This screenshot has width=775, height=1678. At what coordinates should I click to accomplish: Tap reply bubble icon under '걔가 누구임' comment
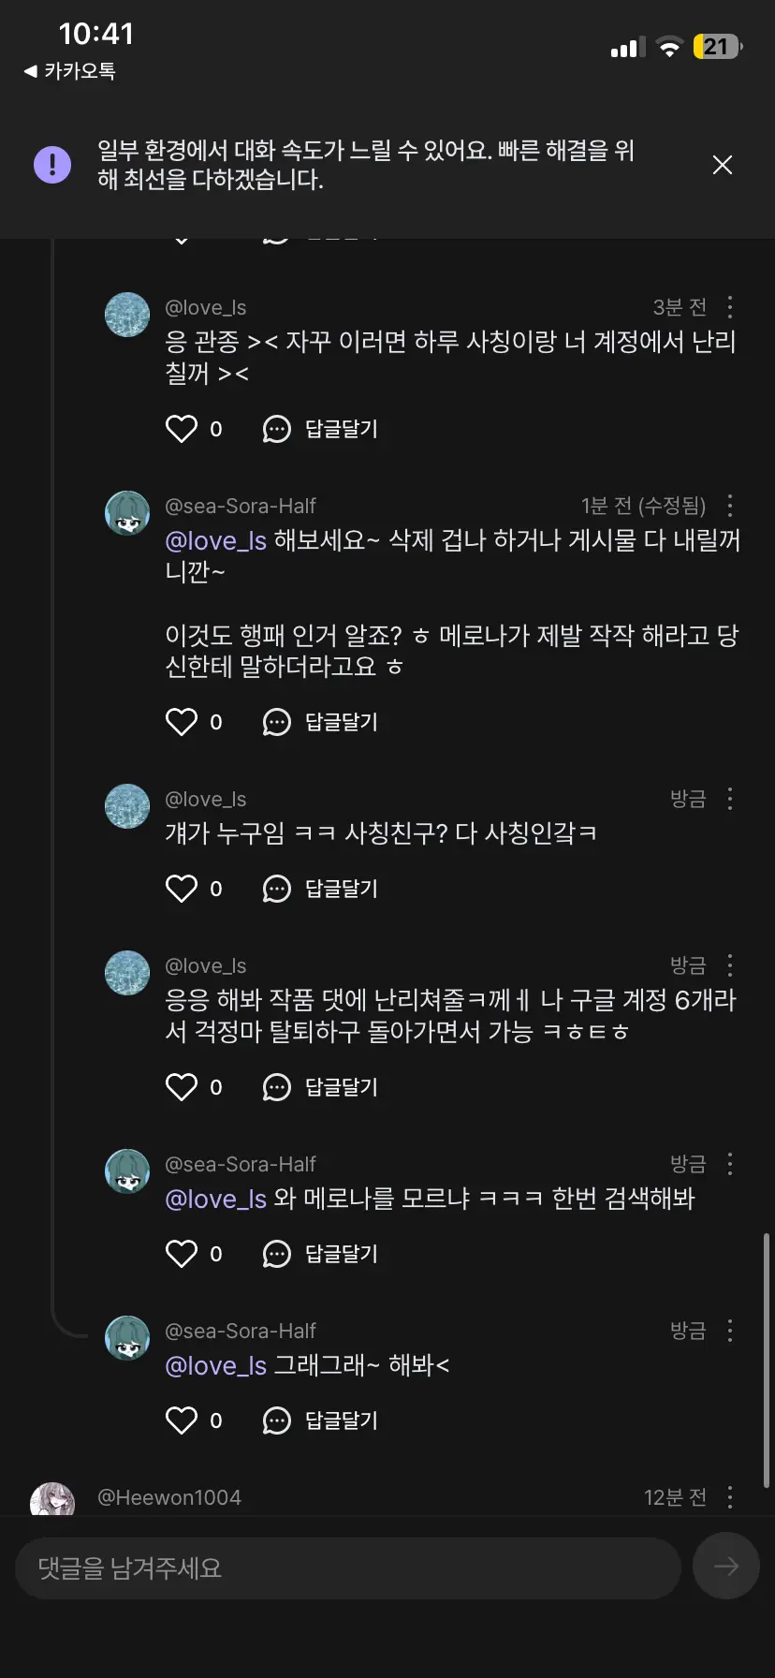point(277,889)
